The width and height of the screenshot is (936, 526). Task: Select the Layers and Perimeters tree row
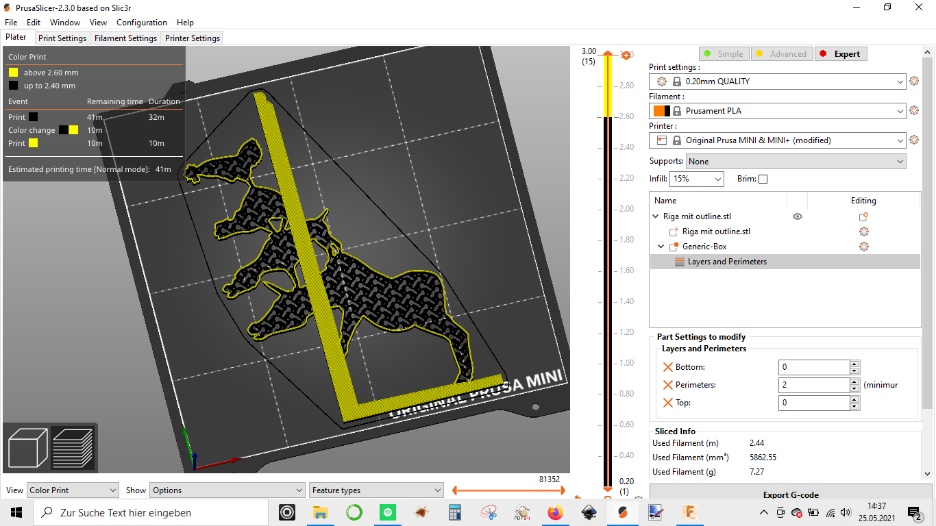tap(785, 262)
